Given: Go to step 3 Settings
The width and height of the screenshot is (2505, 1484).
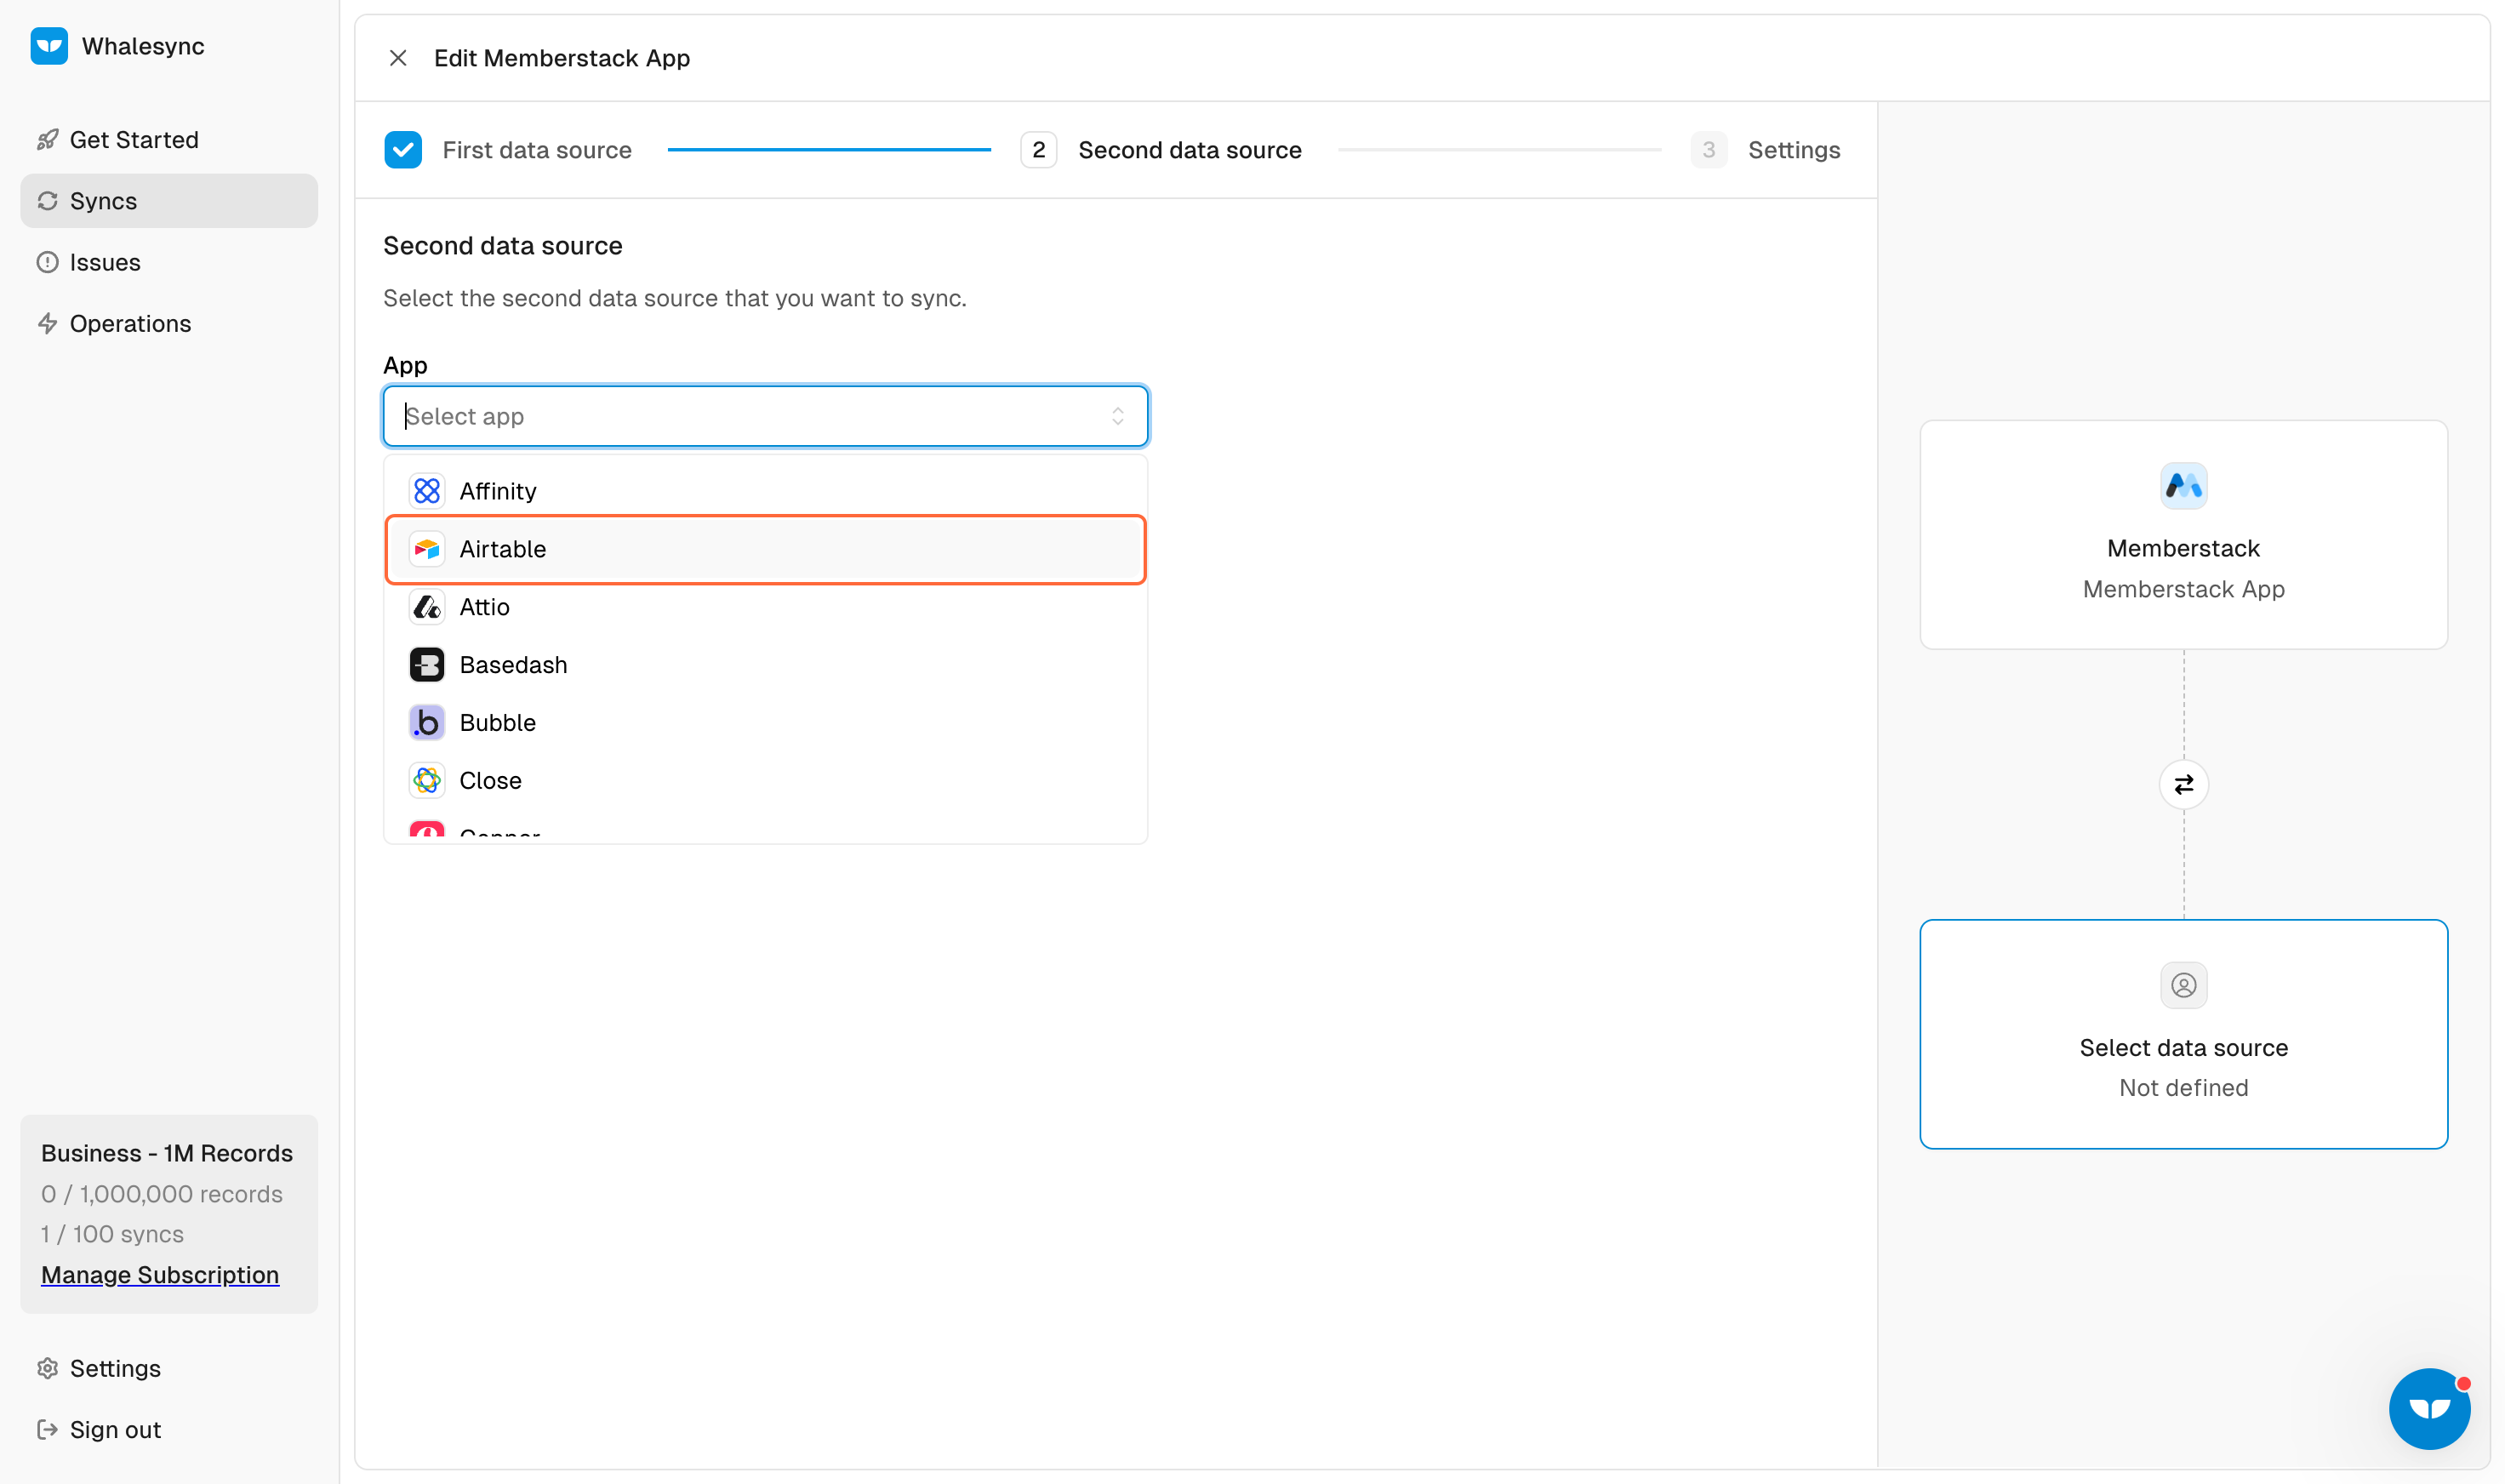Looking at the screenshot, I should click(x=1792, y=150).
